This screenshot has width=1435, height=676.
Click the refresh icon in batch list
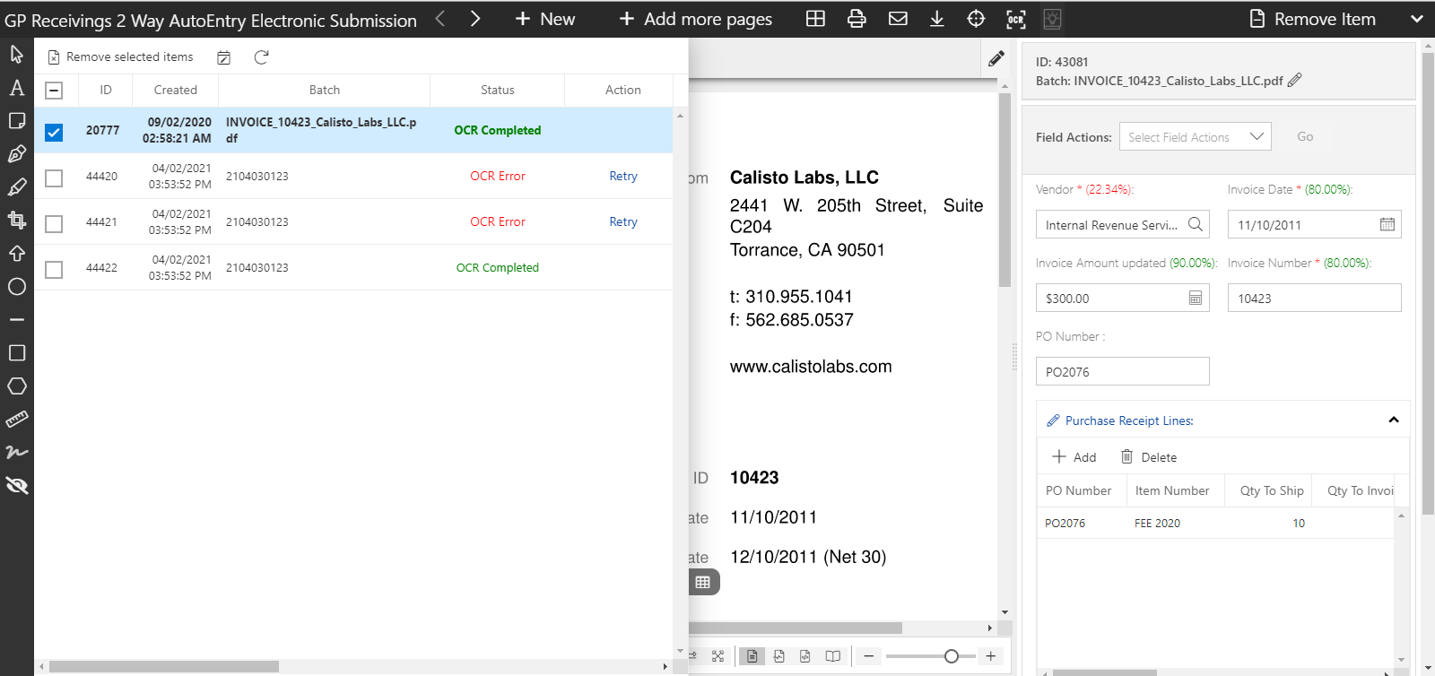261,57
